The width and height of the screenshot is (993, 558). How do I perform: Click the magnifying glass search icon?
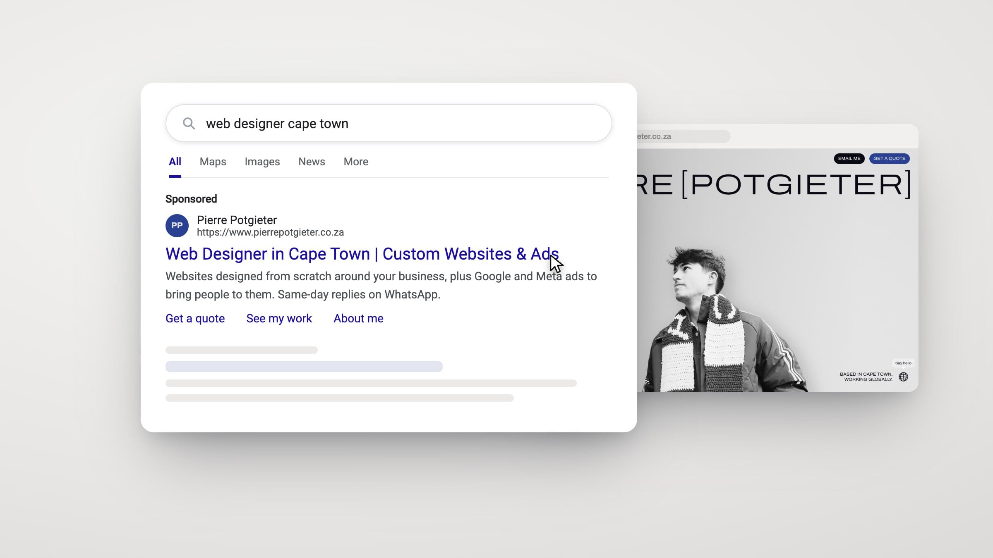(189, 123)
